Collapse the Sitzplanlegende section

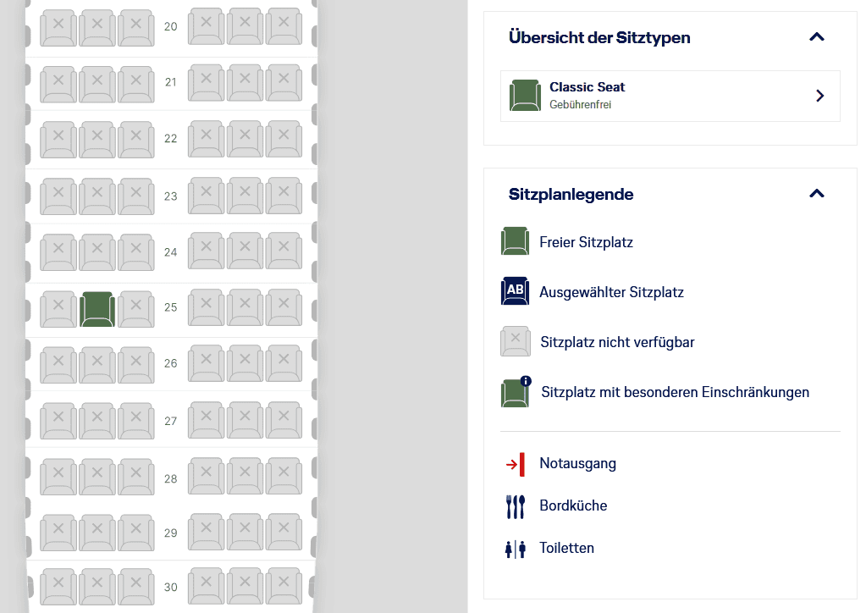click(x=816, y=194)
